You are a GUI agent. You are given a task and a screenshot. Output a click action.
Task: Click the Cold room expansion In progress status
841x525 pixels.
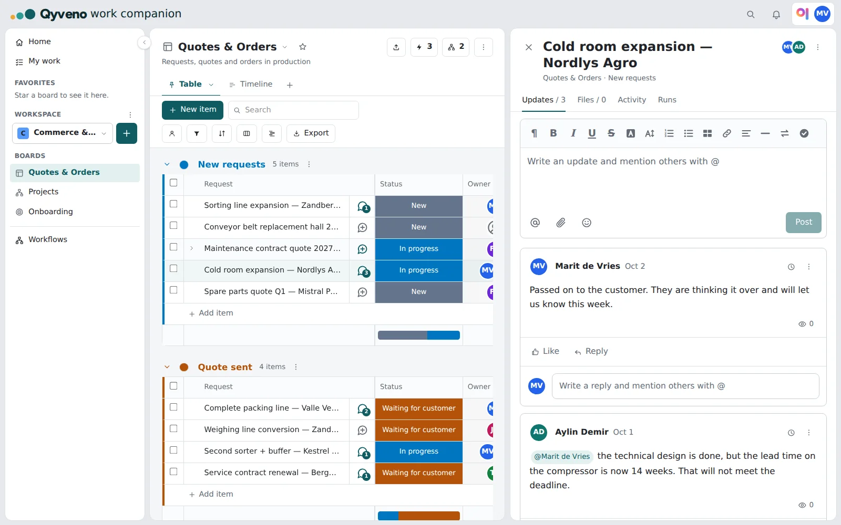[419, 270]
